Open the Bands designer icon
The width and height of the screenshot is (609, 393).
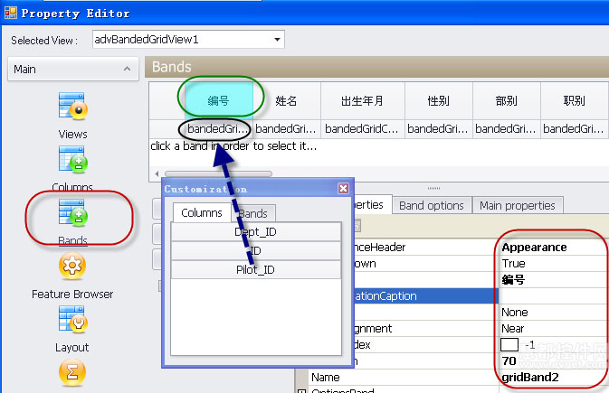tap(73, 211)
